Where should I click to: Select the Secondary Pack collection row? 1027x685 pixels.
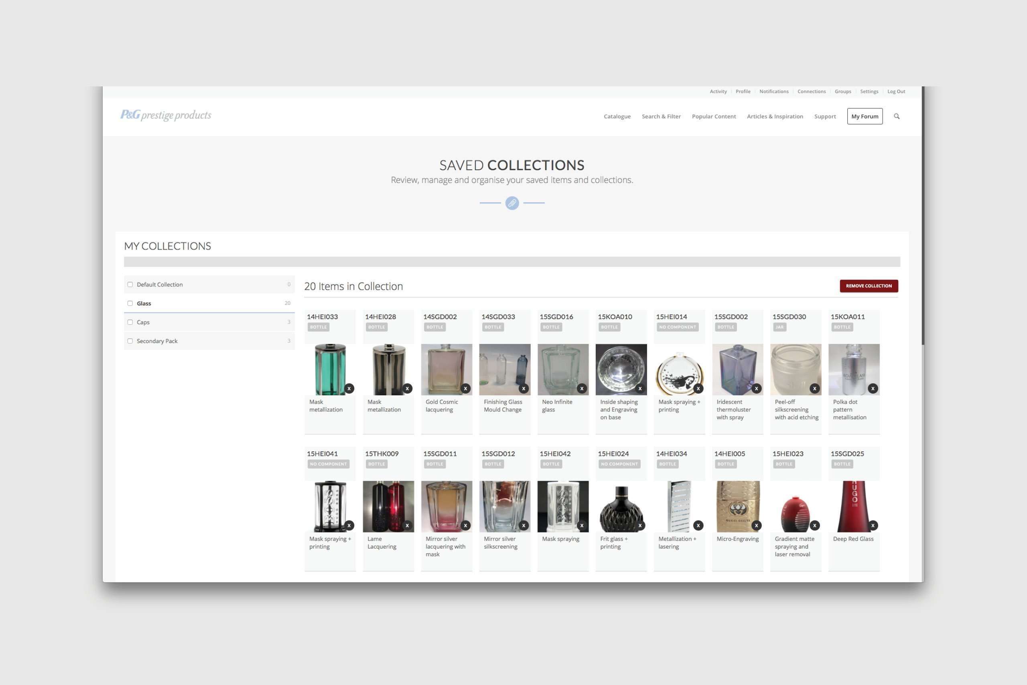(209, 341)
